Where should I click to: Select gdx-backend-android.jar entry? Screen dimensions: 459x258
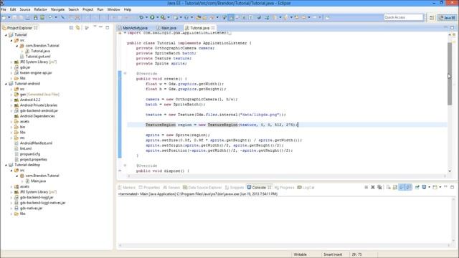point(39,110)
